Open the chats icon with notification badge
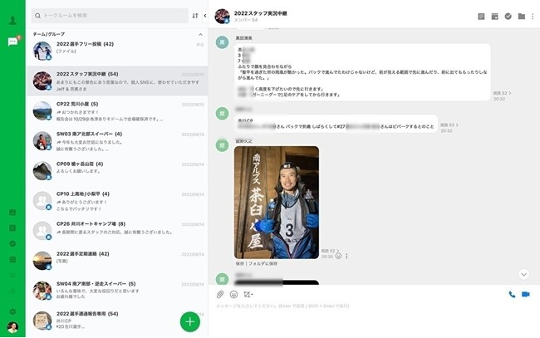540x338 pixels. coord(13,42)
